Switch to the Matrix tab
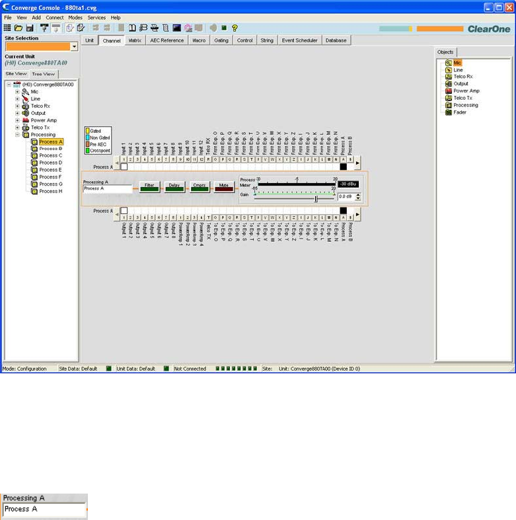This screenshot has width=516, height=520. [x=135, y=40]
